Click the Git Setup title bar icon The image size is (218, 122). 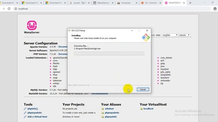pyautogui.click(x=69, y=30)
